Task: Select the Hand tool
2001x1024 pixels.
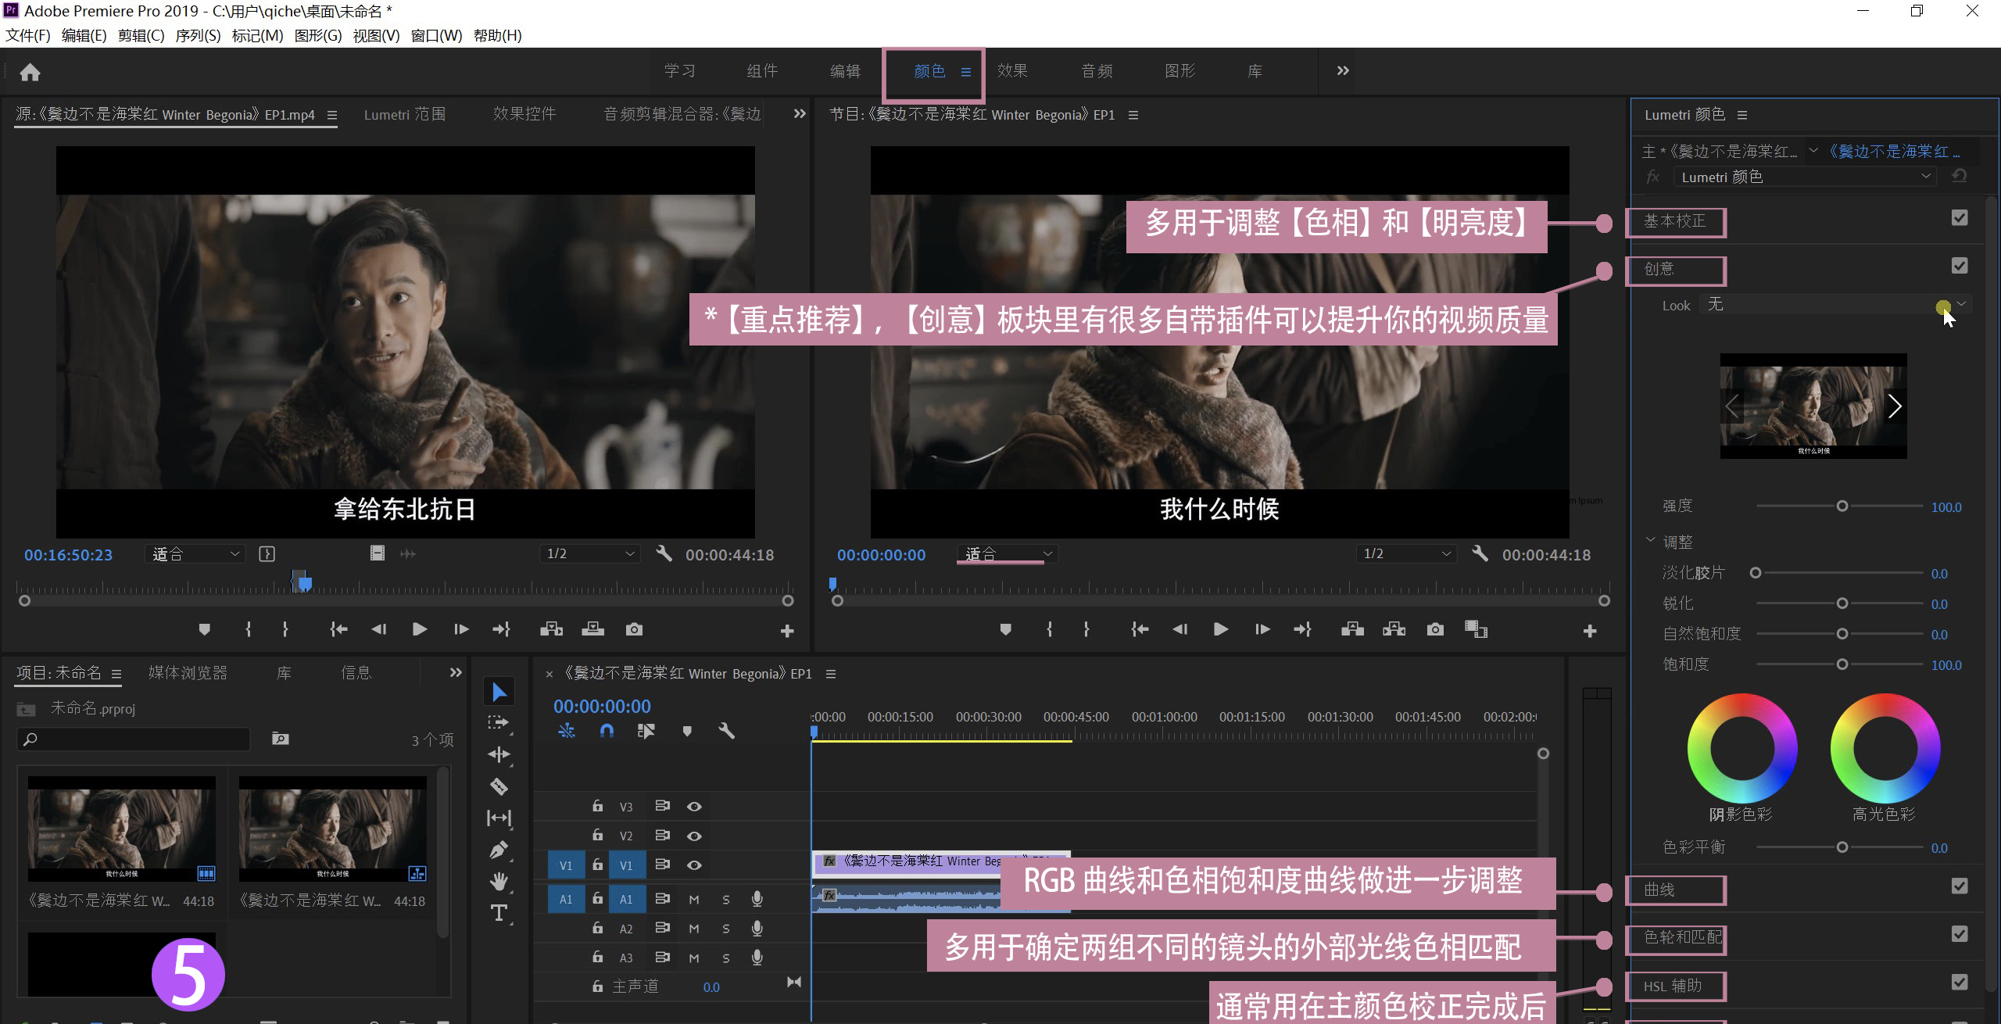Action: pos(499,882)
